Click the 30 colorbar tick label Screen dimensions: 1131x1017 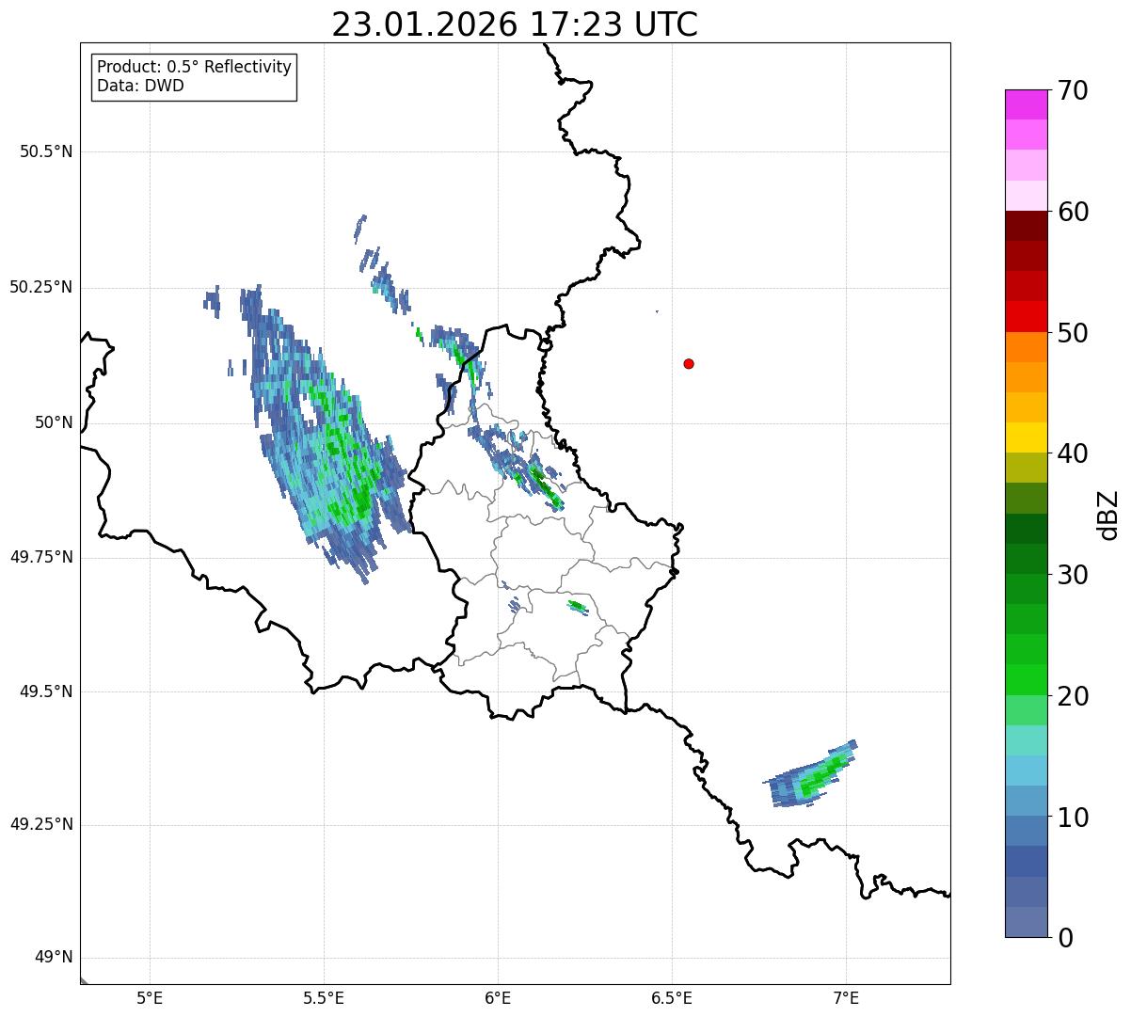(1073, 575)
